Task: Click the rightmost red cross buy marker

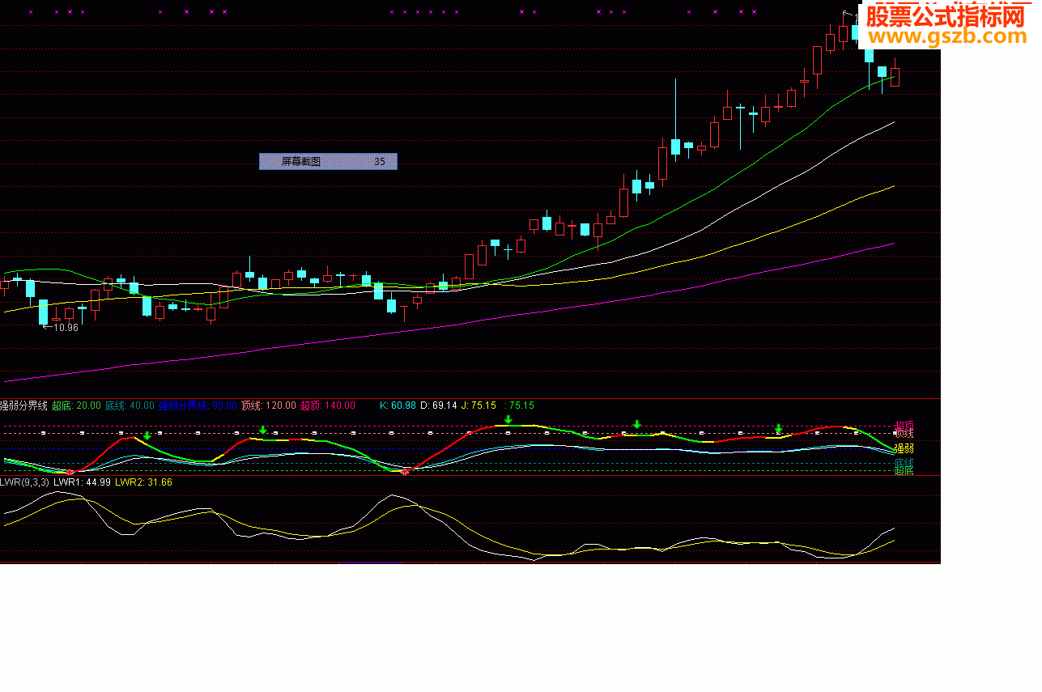Action: click(405, 471)
